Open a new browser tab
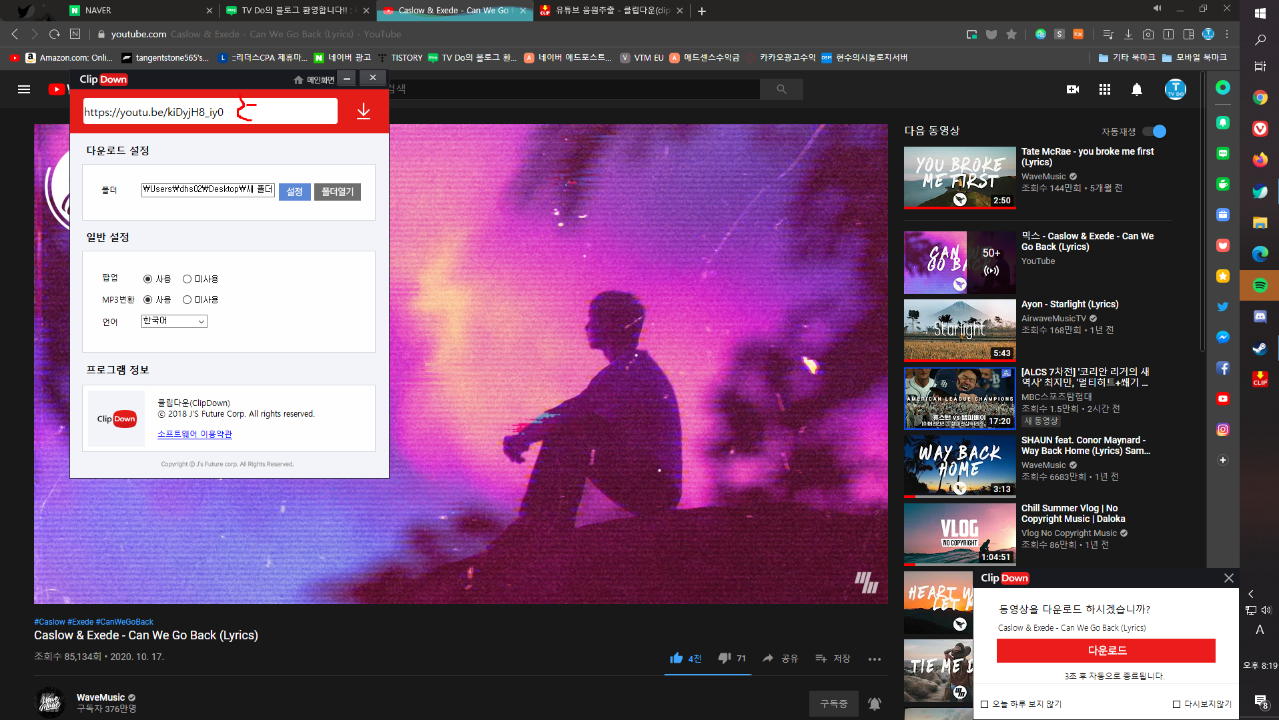Image resolution: width=1279 pixels, height=720 pixels. tap(702, 11)
